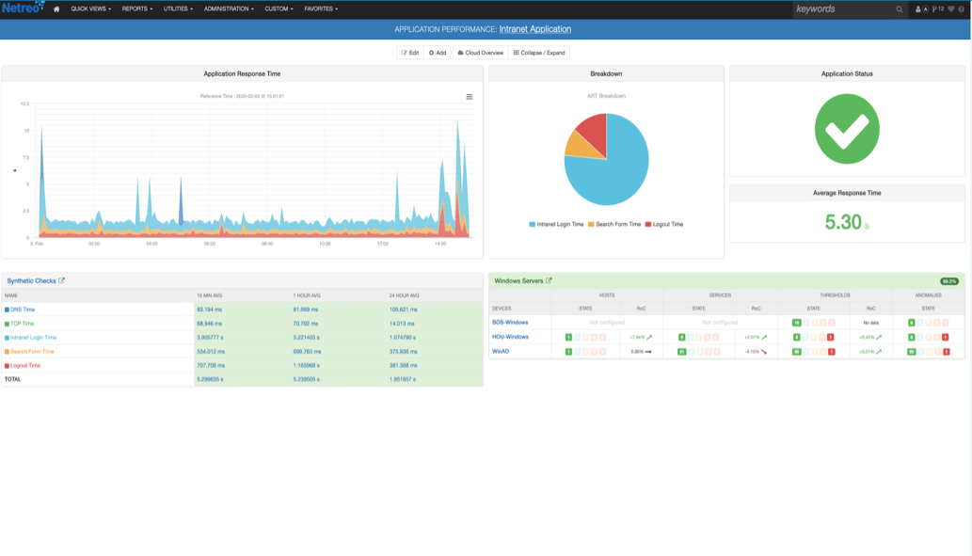The image size is (972, 556).
Task: Open the chart hamburger menu icon
Action: pos(470,97)
